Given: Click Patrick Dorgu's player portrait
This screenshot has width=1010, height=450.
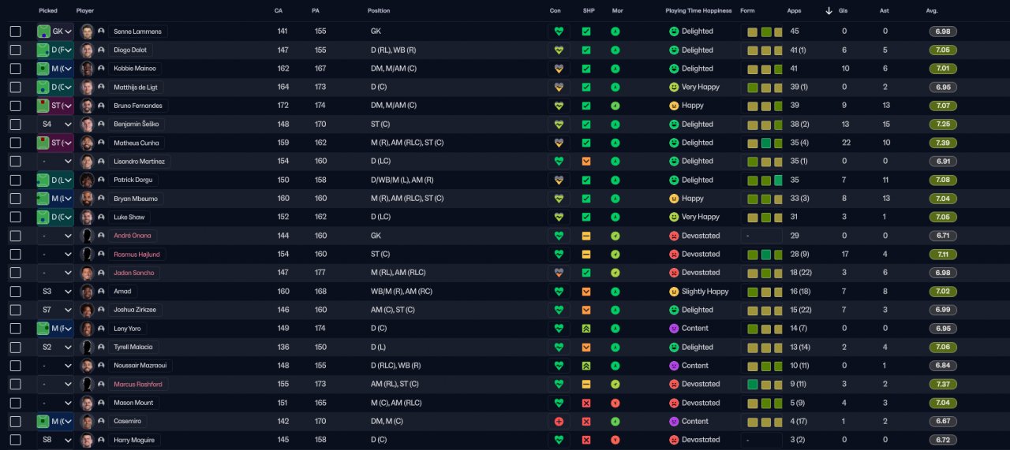Looking at the screenshot, I should (x=88, y=180).
